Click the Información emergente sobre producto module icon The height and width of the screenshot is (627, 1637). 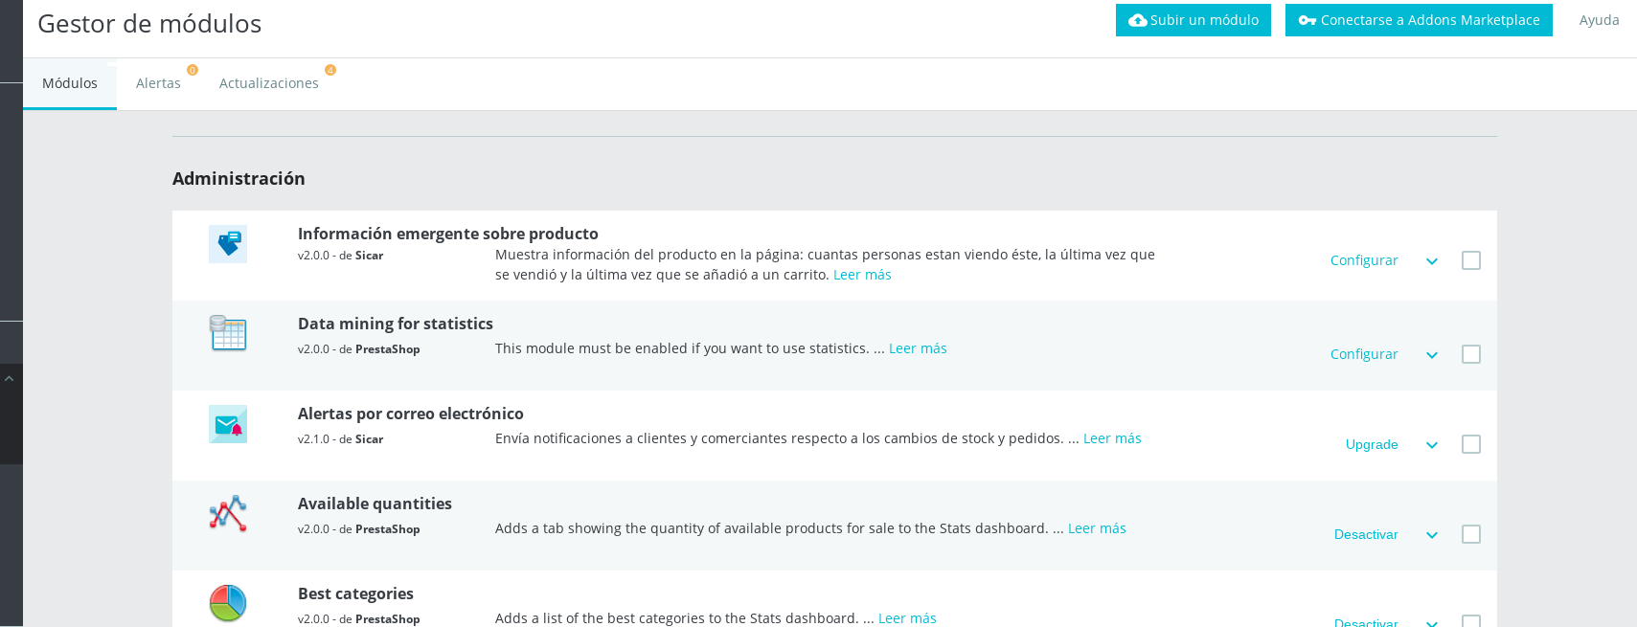(x=228, y=244)
